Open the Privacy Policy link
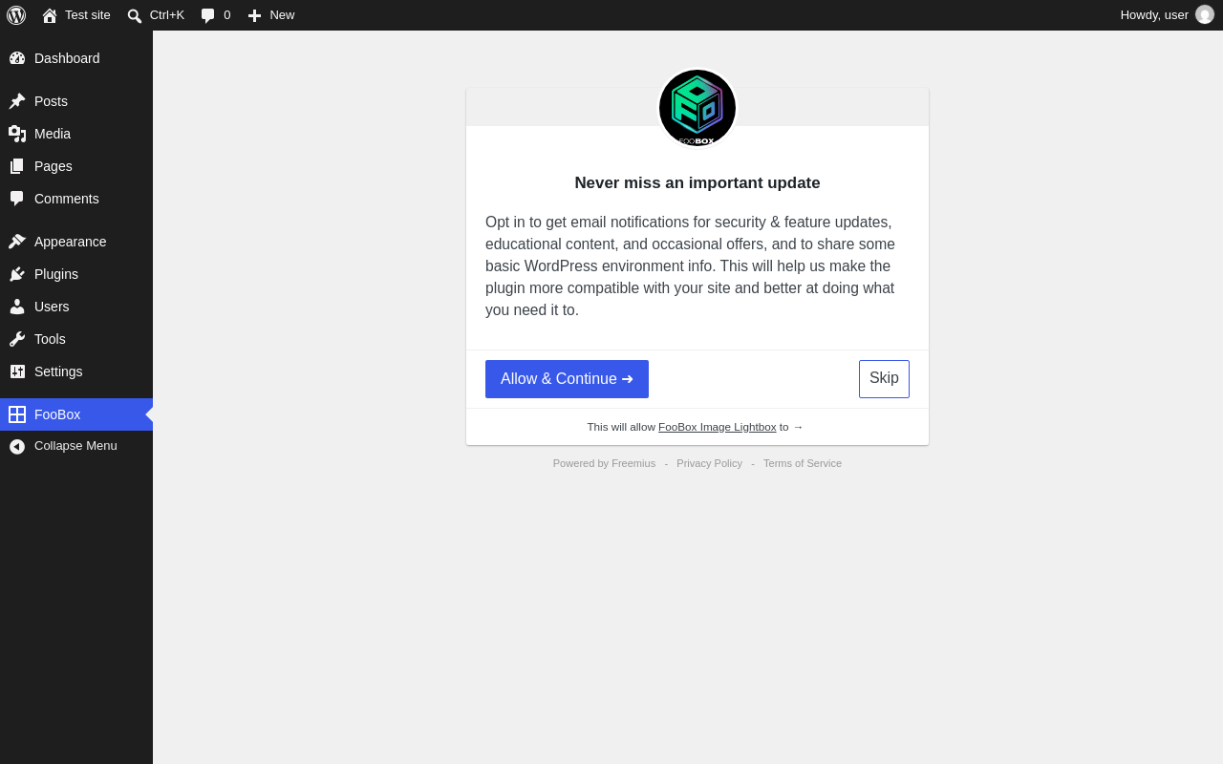 point(709,463)
